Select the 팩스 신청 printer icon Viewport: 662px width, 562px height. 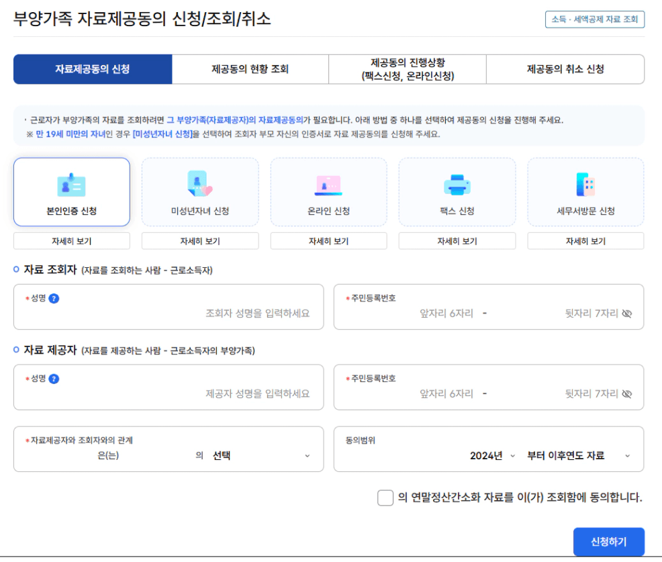[457, 184]
